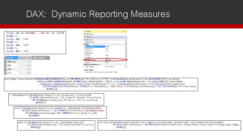The image size is (243, 136).
Task: Select the 100 value in PeriodID column
Action: [25, 62]
